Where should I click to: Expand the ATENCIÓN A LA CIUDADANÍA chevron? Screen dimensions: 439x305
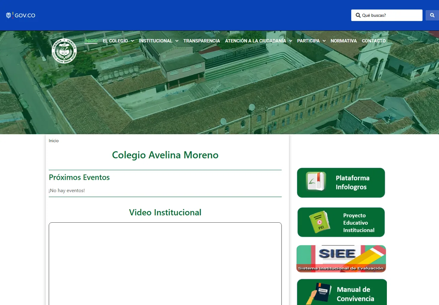(x=290, y=41)
